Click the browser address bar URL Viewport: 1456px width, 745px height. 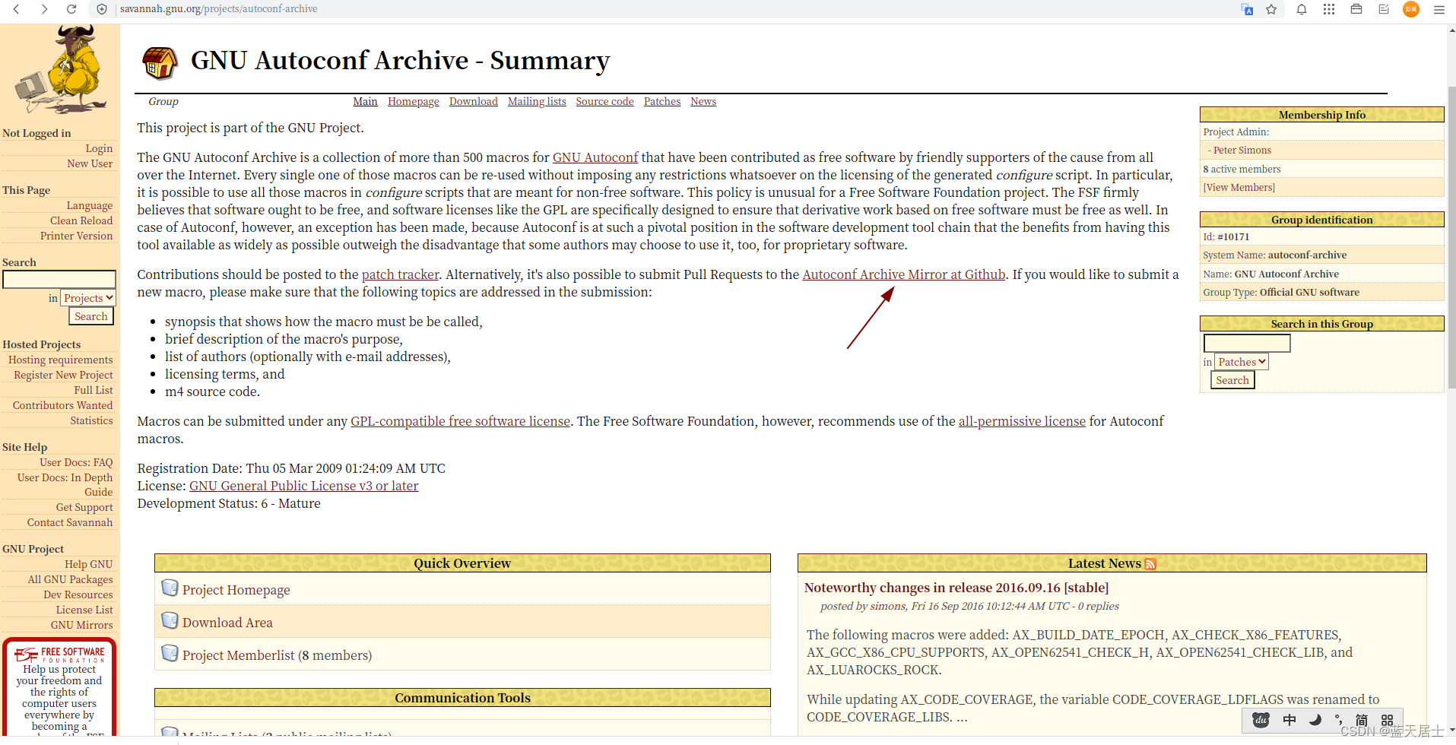coord(219,9)
